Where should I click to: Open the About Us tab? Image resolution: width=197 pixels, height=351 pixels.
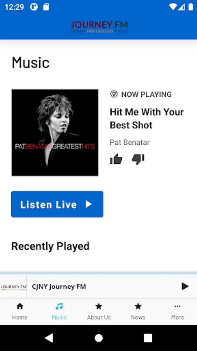pos(99,311)
